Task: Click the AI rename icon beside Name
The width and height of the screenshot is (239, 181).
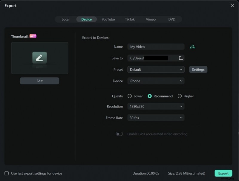Action: tap(192, 47)
